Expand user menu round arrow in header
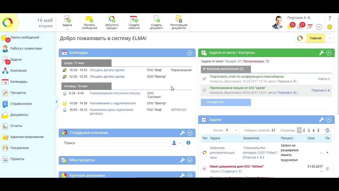The width and height of the screenshot is (339, 191). (319, 27)
